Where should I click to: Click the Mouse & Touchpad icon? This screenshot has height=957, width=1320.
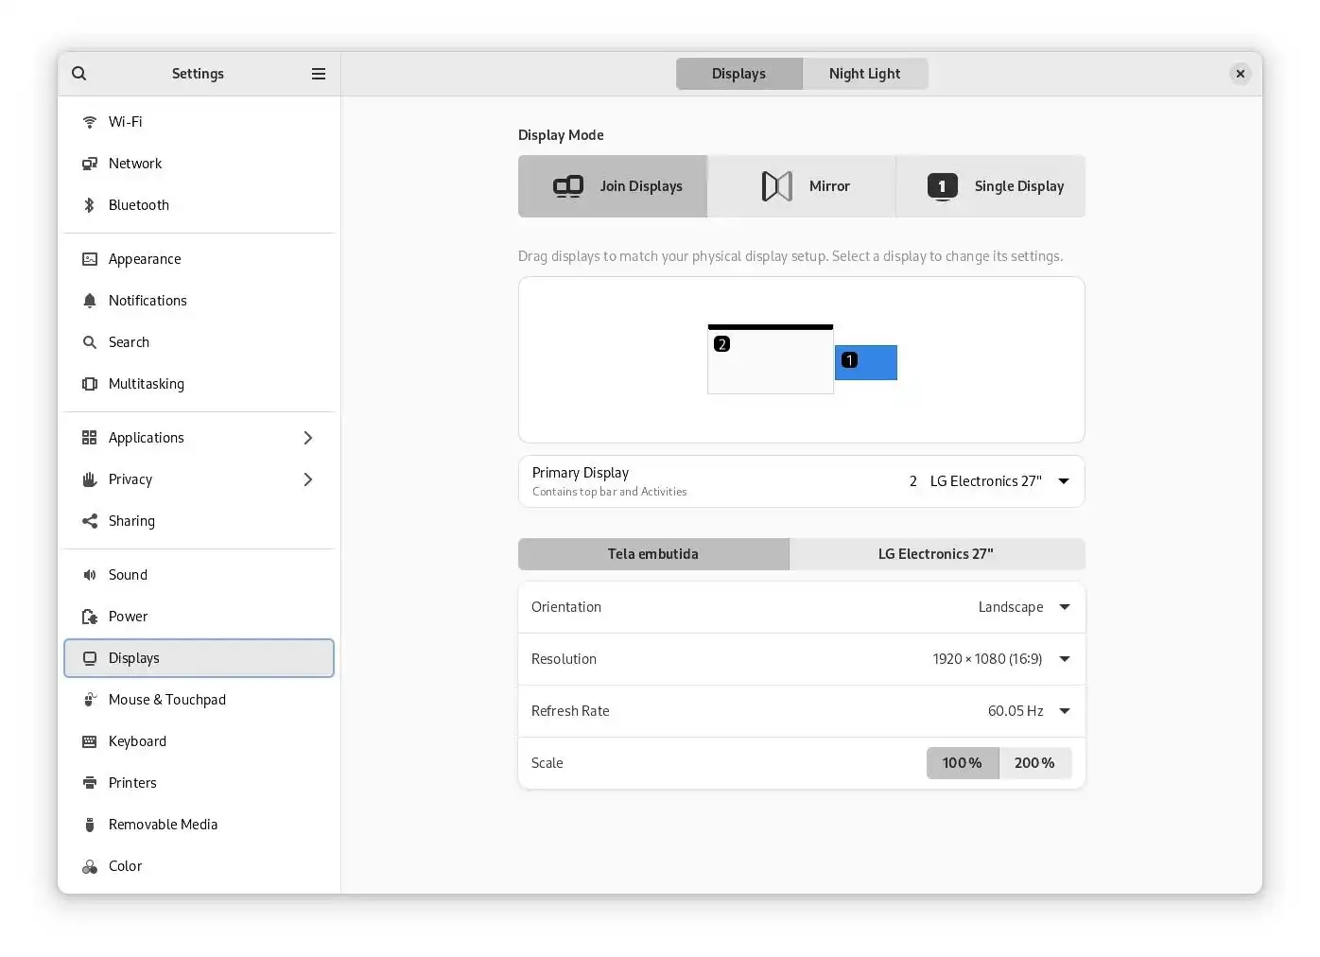[90, 700]
